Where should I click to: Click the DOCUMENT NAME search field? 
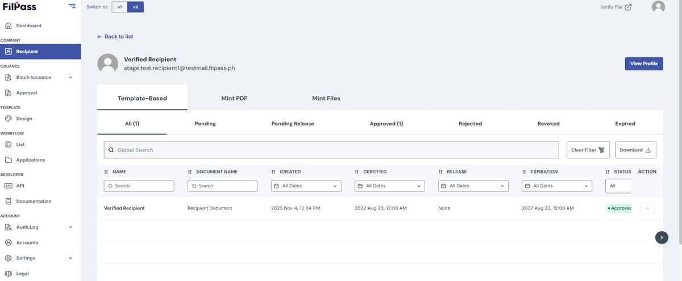click(x=222, y=186)
